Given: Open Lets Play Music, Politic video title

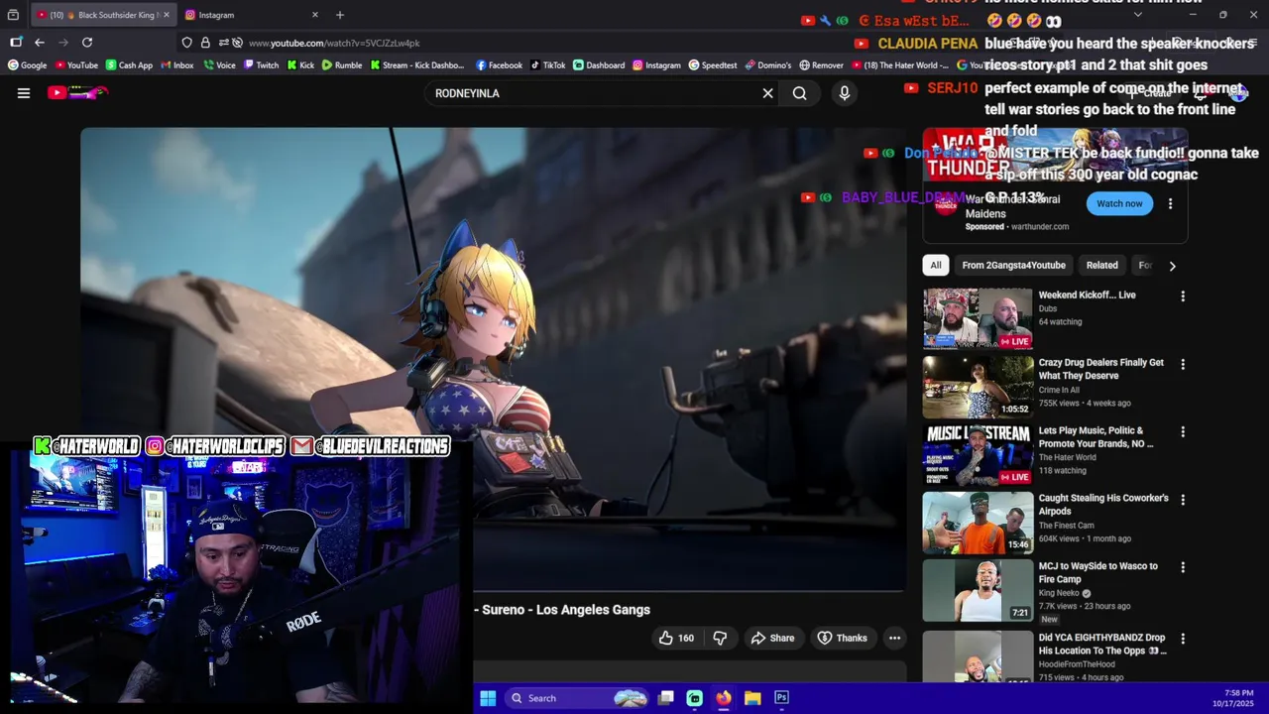Looking at the screenshot, I should point(1096,437).
